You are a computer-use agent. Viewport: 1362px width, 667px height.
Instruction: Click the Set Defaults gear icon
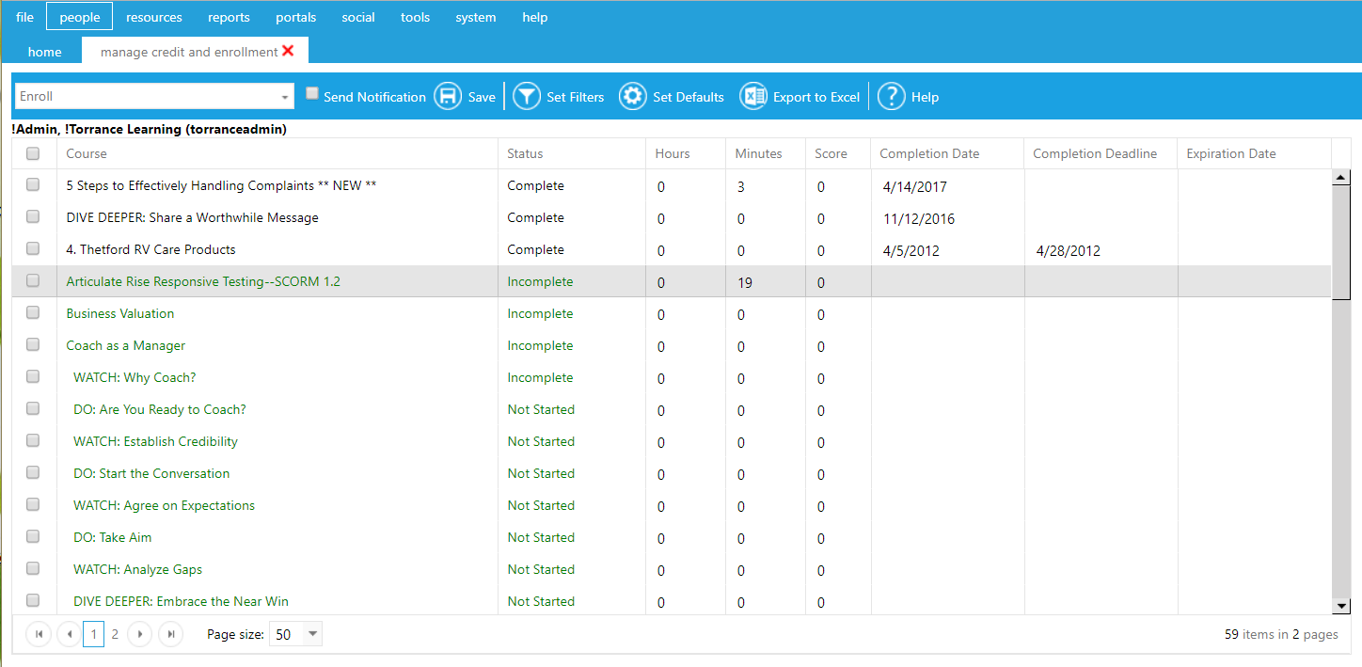pyautogui.click(x=633, y=96)
